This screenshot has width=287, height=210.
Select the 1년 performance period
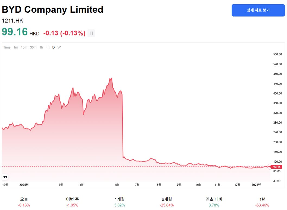262,202
